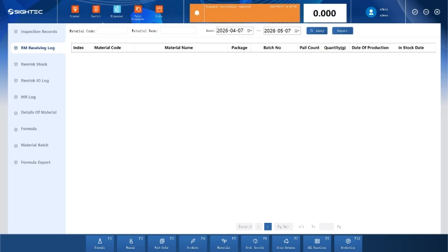This screenshot has height=252, width=448.
Task: Open Press Returns with the F7 recycle button
Action: click(x=286, y=244)
